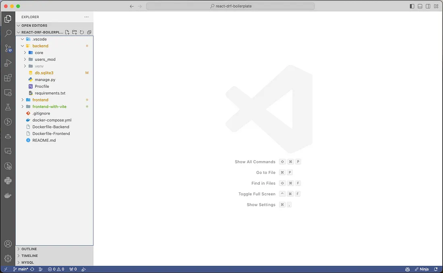Image resolution: width=443 pixels, height=273 pixels.
Task: Open the Testing flask icon
Action: click(8, 107)
